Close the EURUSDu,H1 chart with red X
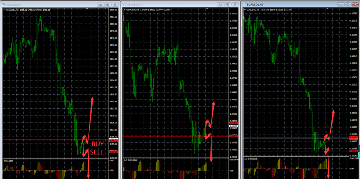The image size is (360, 179). click(x=355, y=4)
